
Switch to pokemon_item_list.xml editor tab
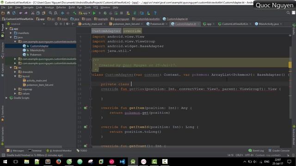[126, 24]
